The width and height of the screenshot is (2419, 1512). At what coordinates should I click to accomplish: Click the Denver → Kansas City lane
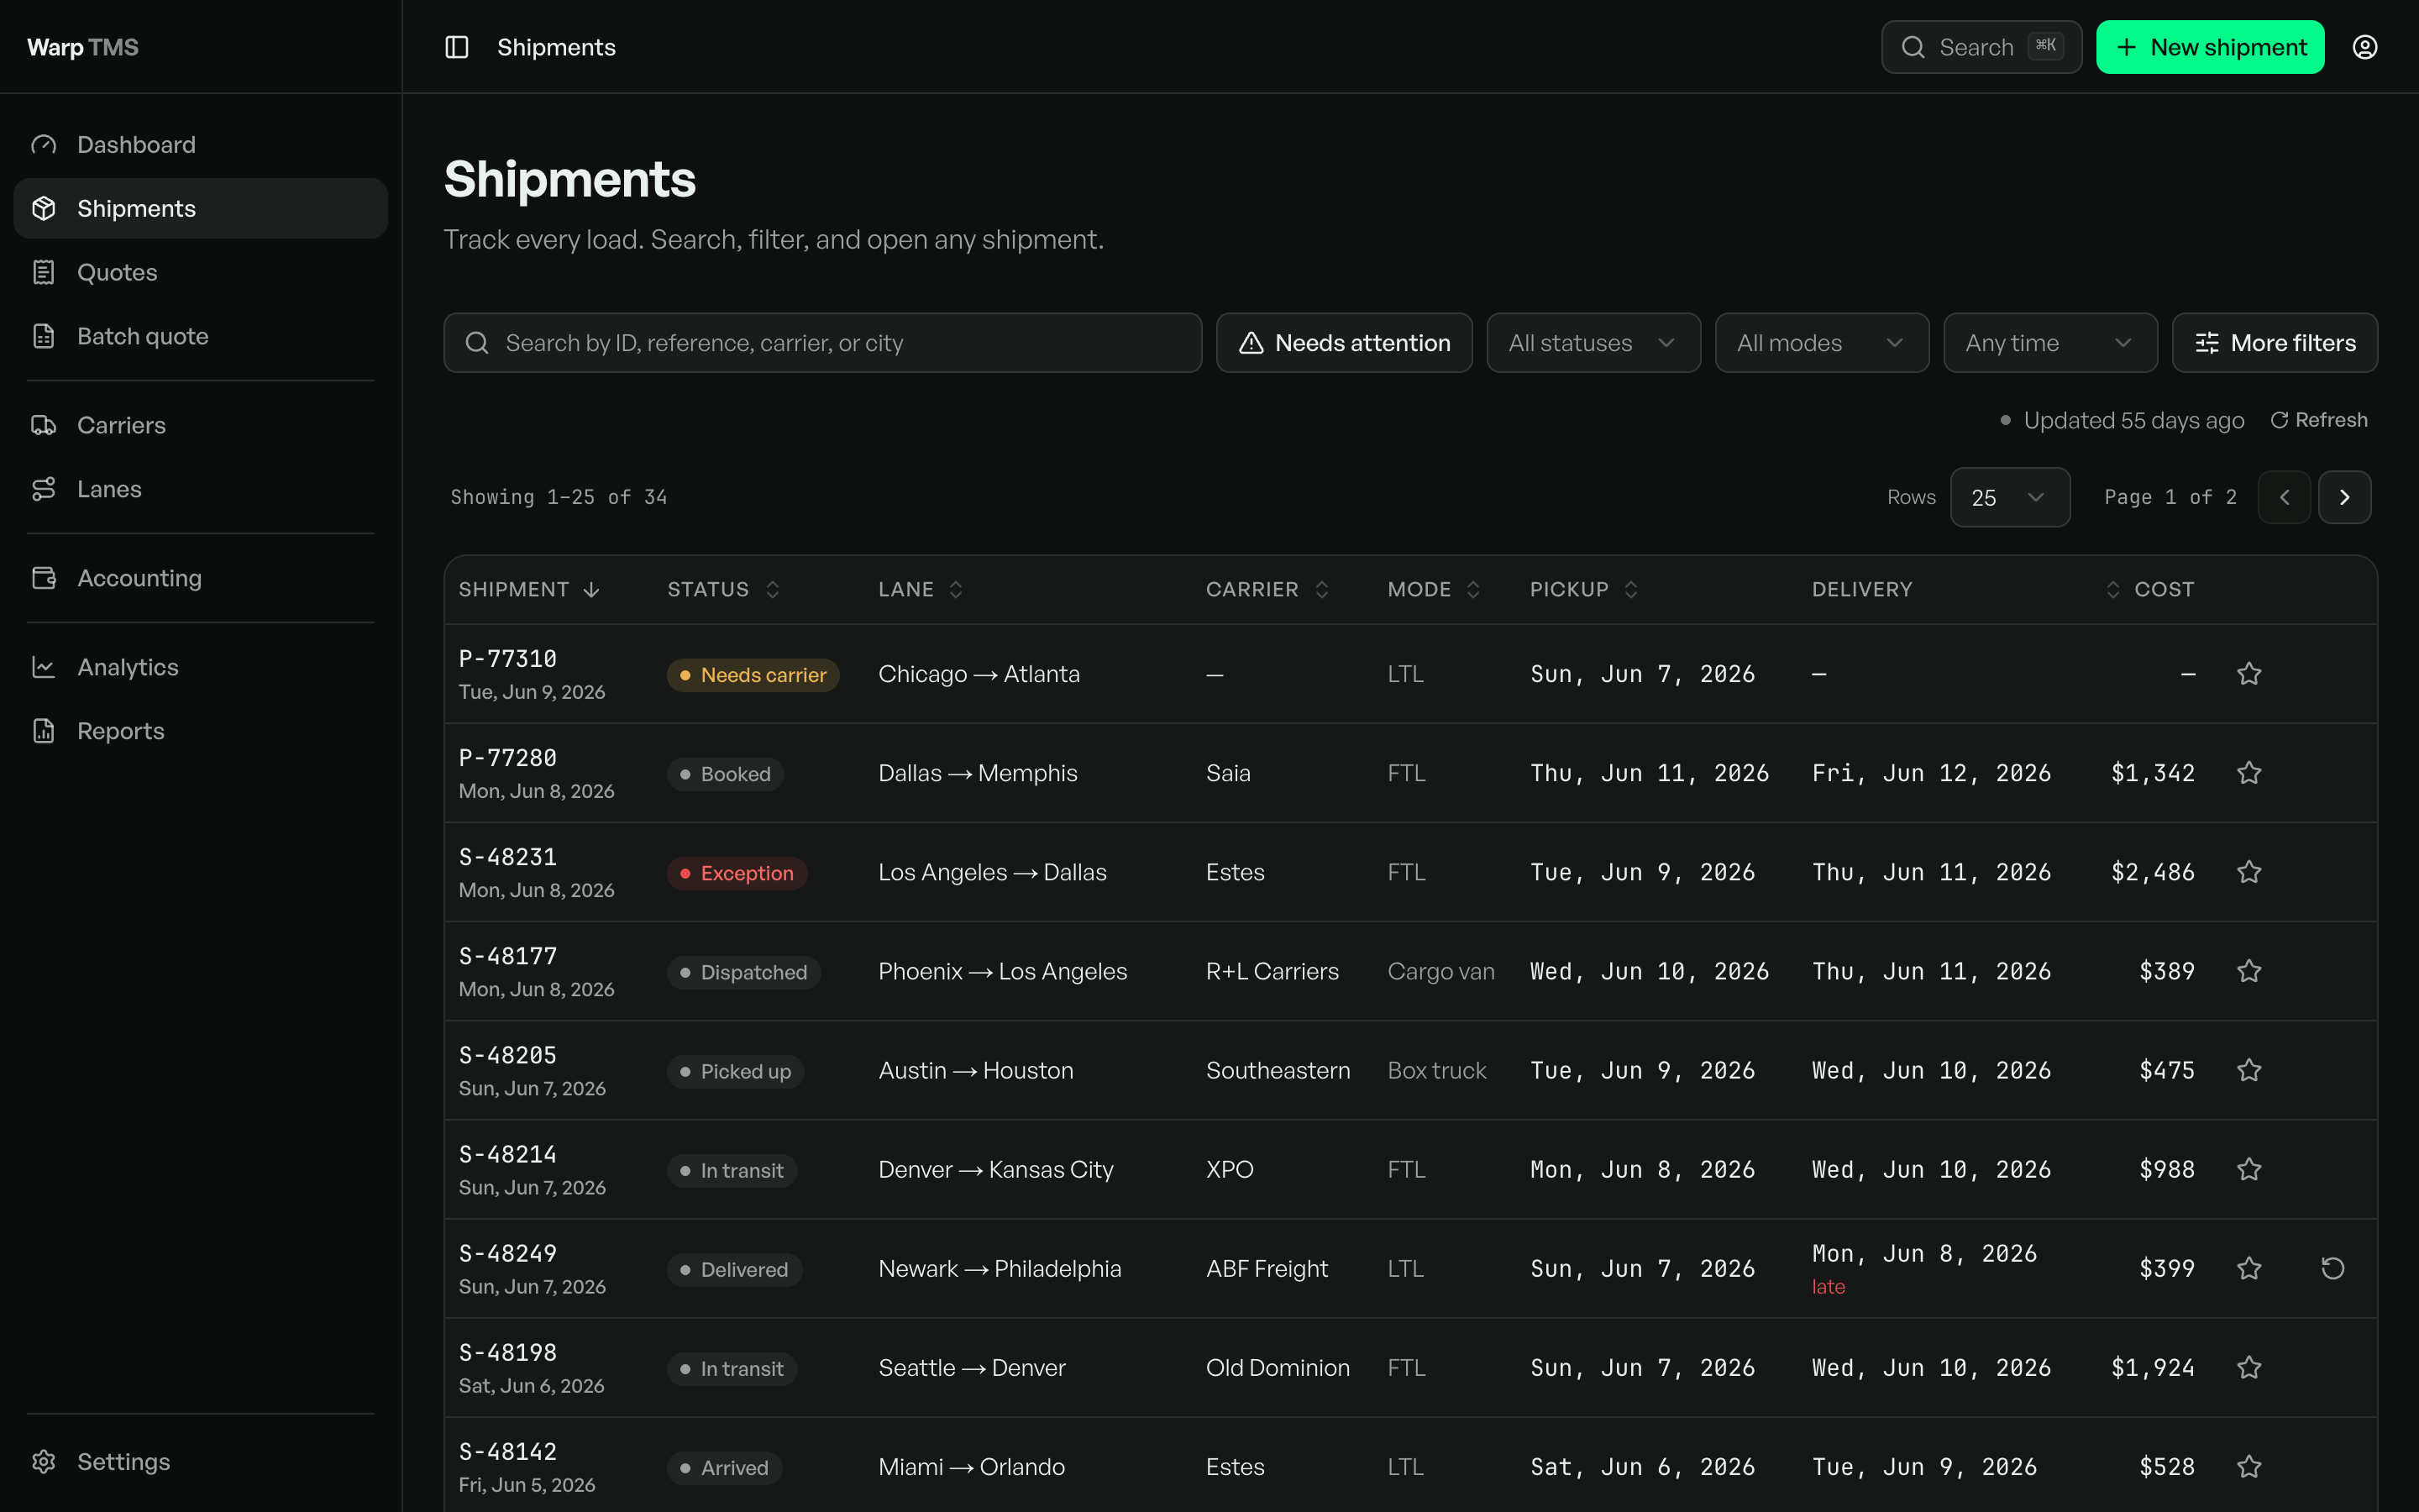(995, 1169)
